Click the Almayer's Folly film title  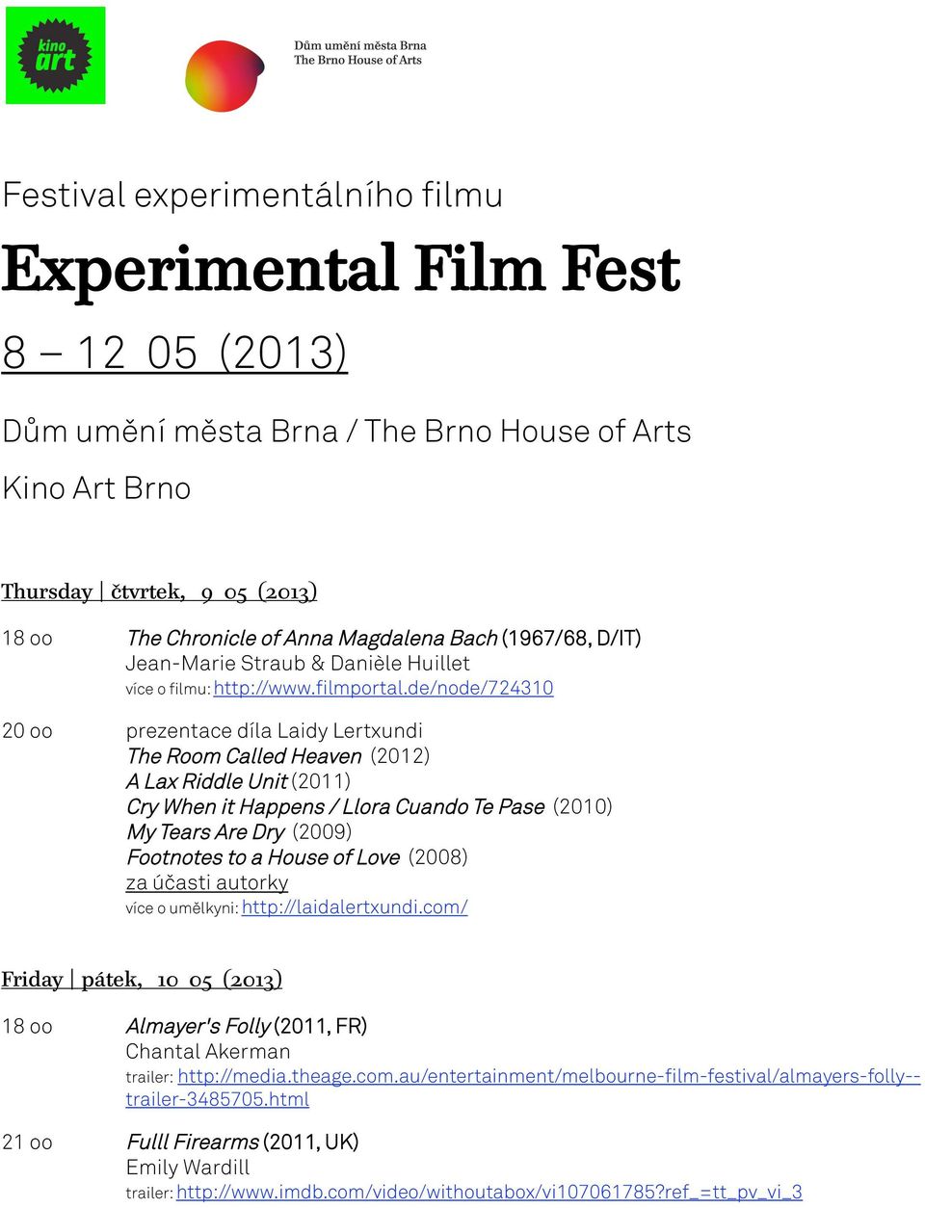coord(198,1026)
